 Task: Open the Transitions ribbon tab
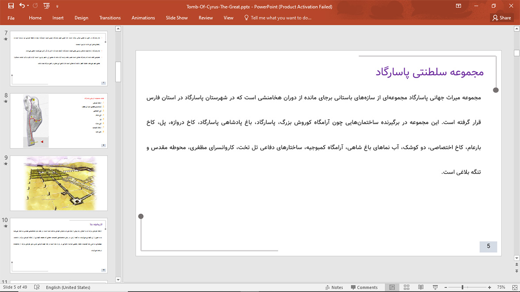(x=110, y=18)
